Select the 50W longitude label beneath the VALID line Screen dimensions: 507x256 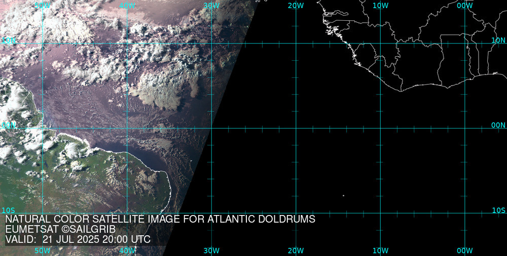[43, 250]
